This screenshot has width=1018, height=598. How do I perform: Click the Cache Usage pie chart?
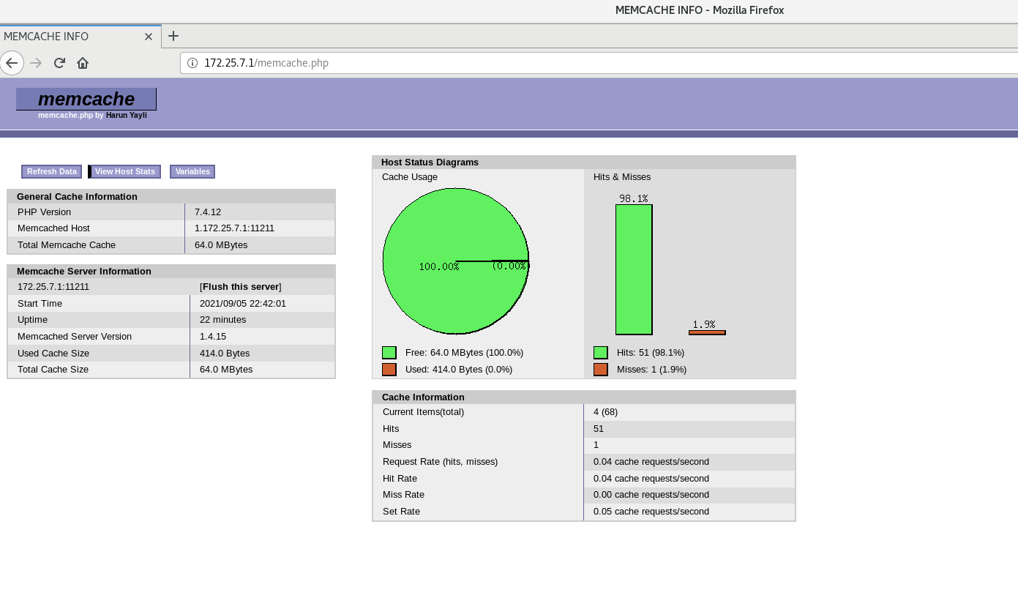pyautogui.click(x=456, y=261)
